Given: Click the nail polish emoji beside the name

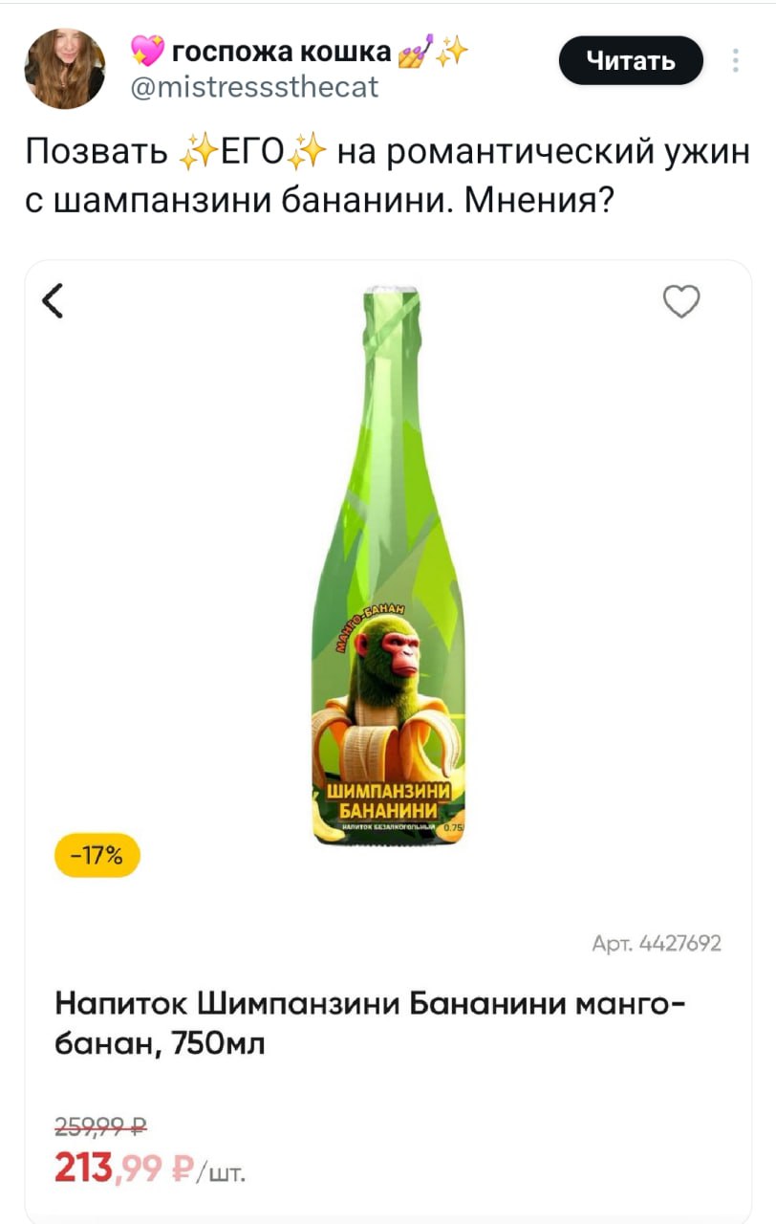Looking at the screenshot, I should coord(414,52).
